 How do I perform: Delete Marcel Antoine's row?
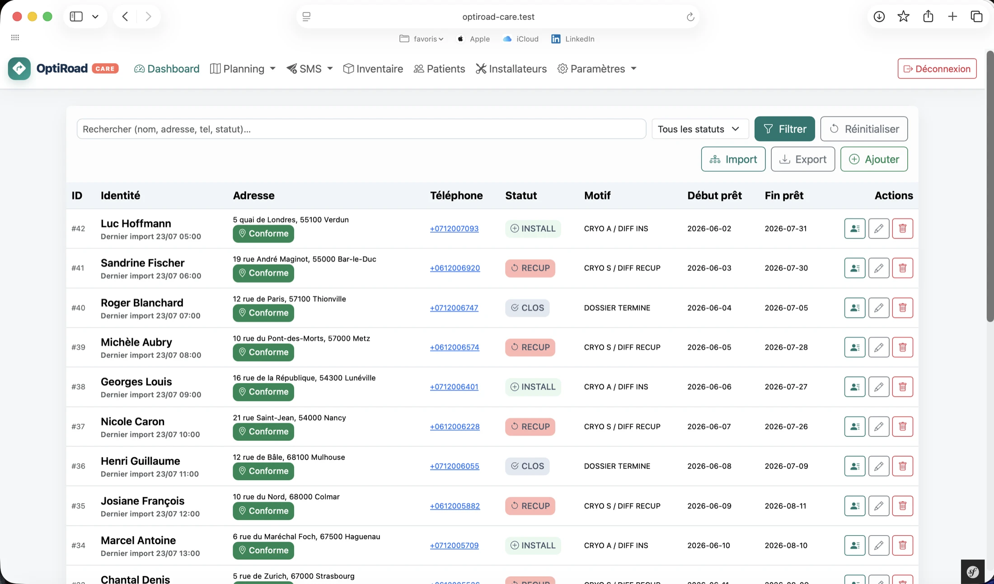point(902,546)
